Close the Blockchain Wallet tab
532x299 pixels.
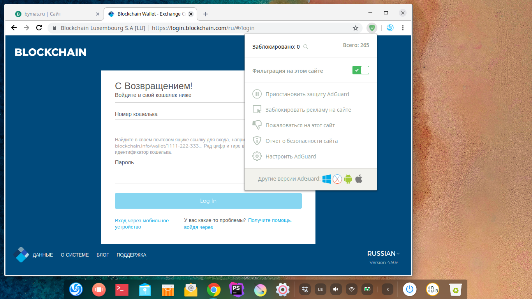(x=192, y=14)
